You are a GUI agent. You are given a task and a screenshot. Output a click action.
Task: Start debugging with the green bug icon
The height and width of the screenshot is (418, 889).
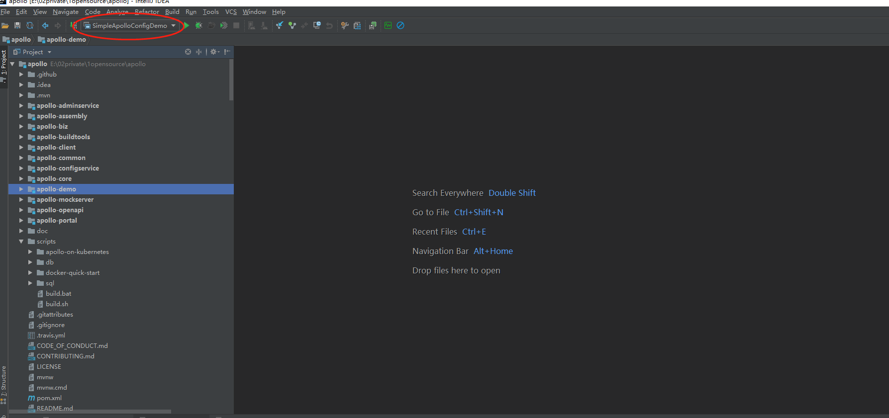coord(198,25)
